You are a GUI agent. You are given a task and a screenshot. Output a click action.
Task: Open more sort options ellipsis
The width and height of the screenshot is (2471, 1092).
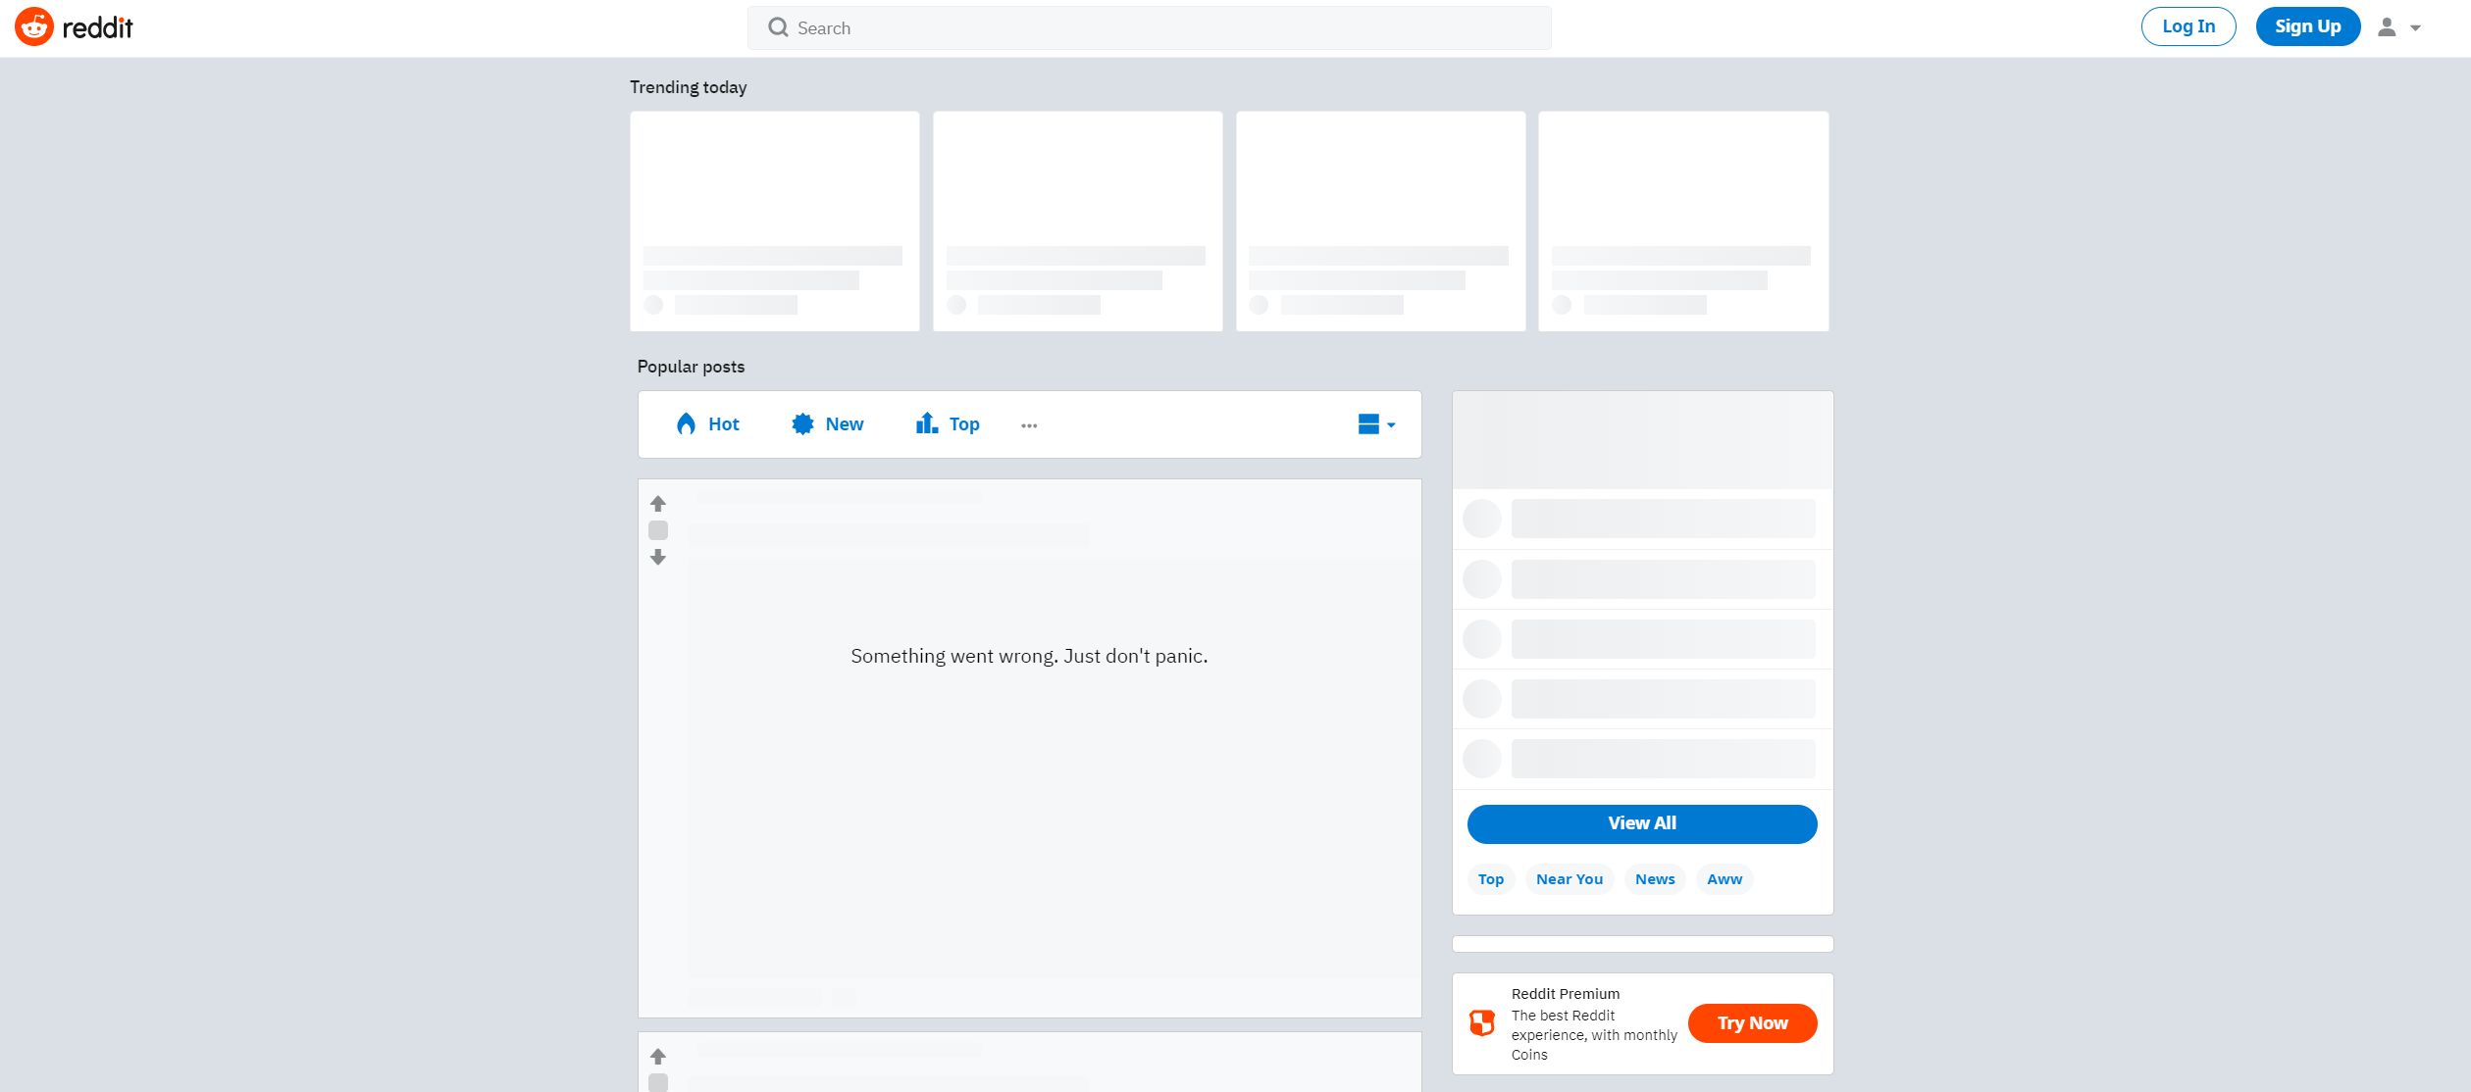(1028, 425)
